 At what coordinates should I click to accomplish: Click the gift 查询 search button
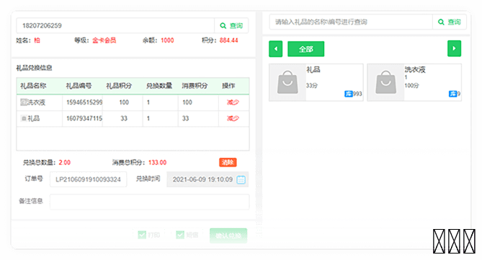(450, 22)
